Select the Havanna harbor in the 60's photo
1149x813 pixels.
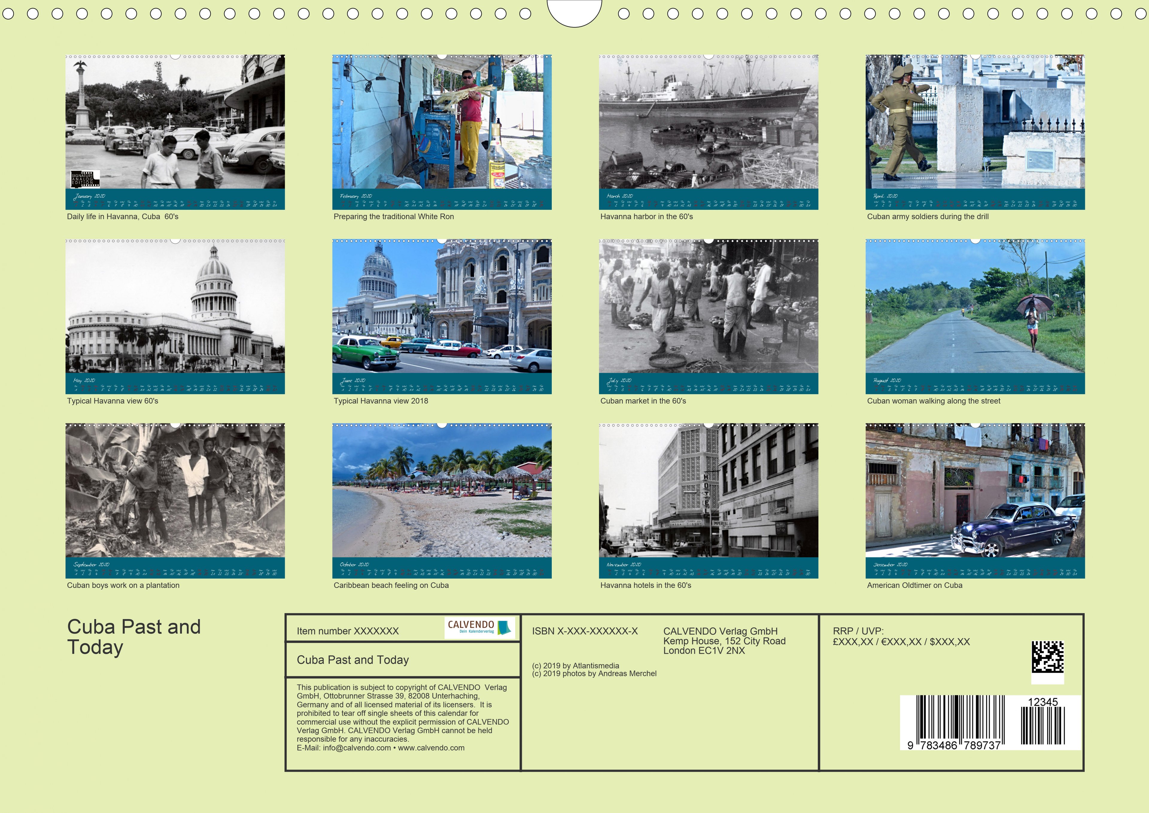tap(708, 123)
